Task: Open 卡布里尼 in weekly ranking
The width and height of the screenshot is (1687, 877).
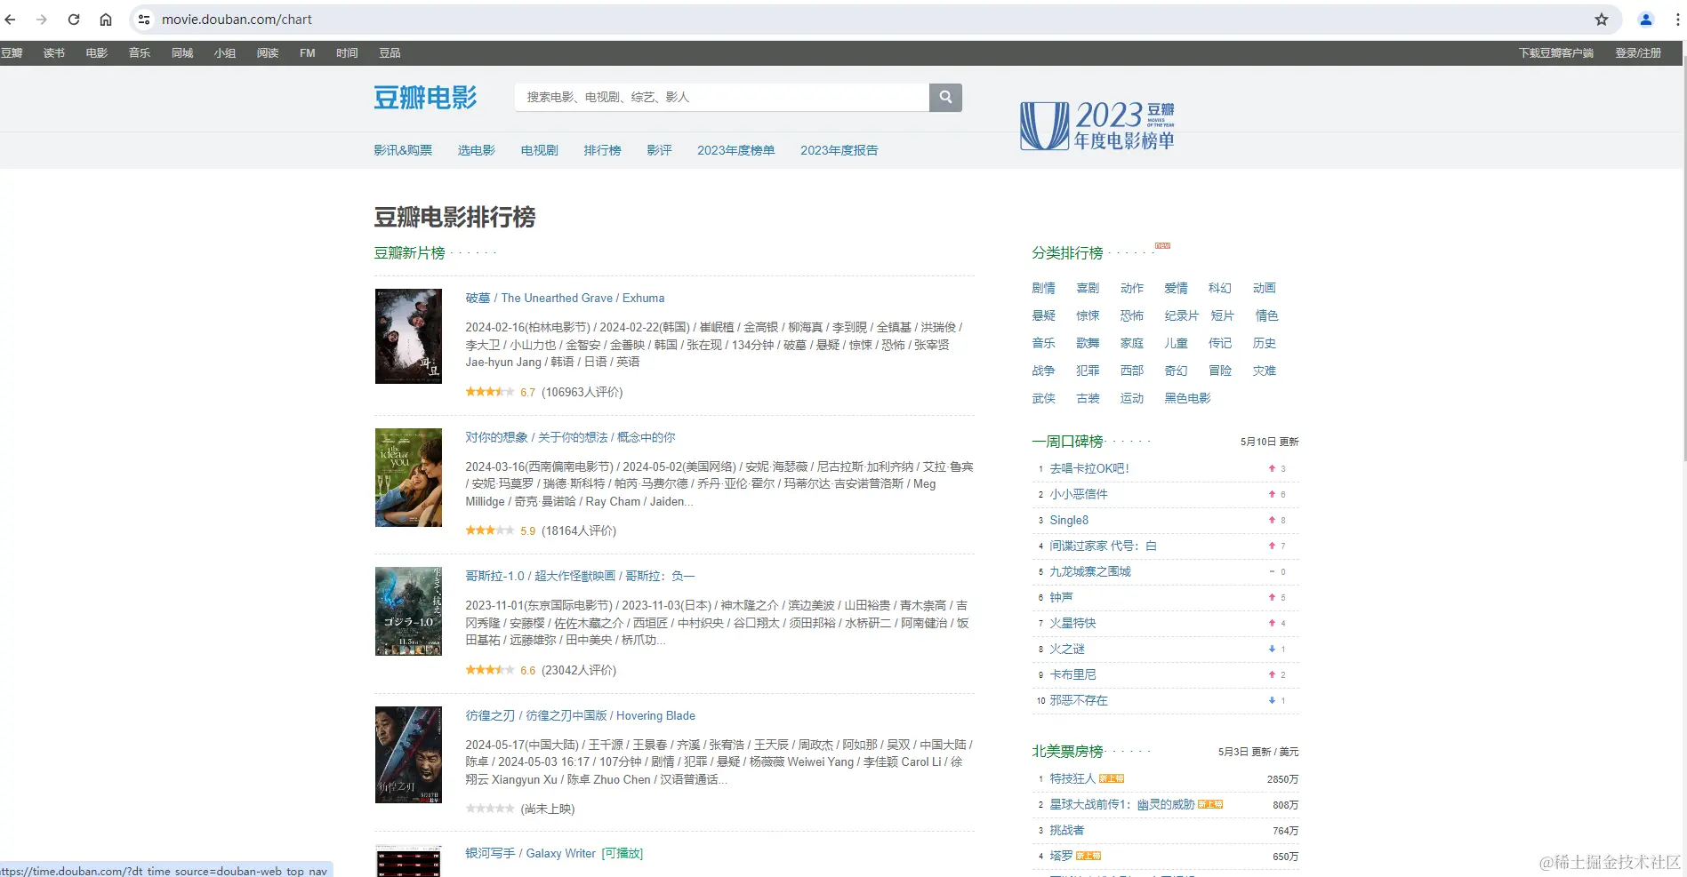Action: click(1072, 674)
